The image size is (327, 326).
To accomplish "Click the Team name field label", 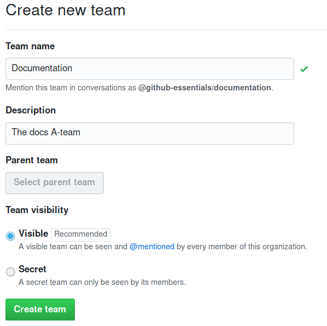I will [x=30, y=46].
